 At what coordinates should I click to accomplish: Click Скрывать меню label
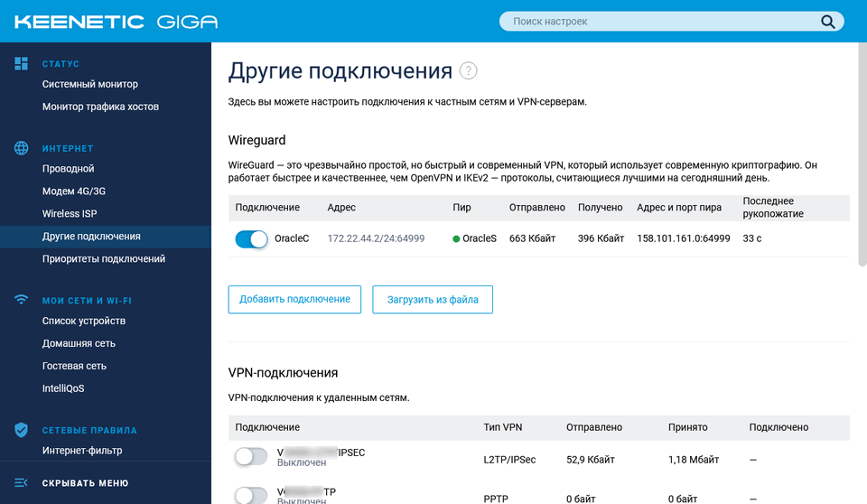[x=85, y=483]
